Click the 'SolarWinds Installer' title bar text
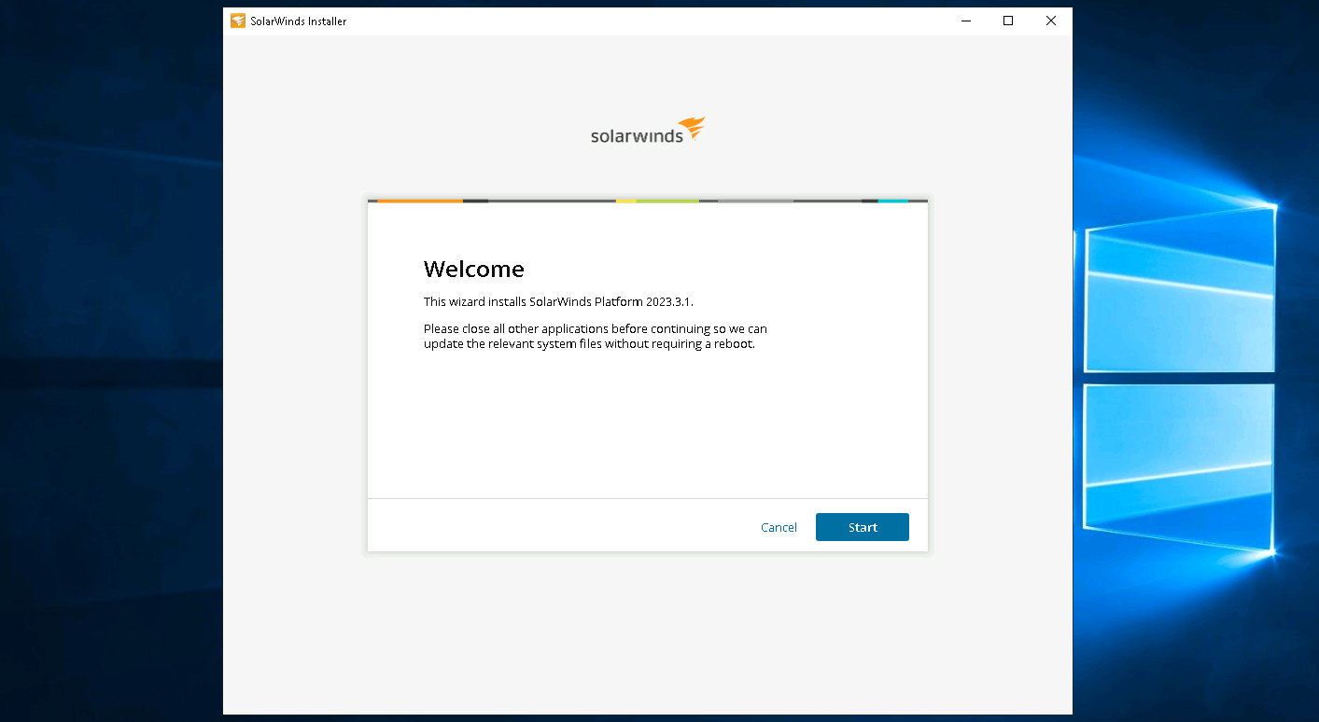1319x722 pixels. pos(299,21)
